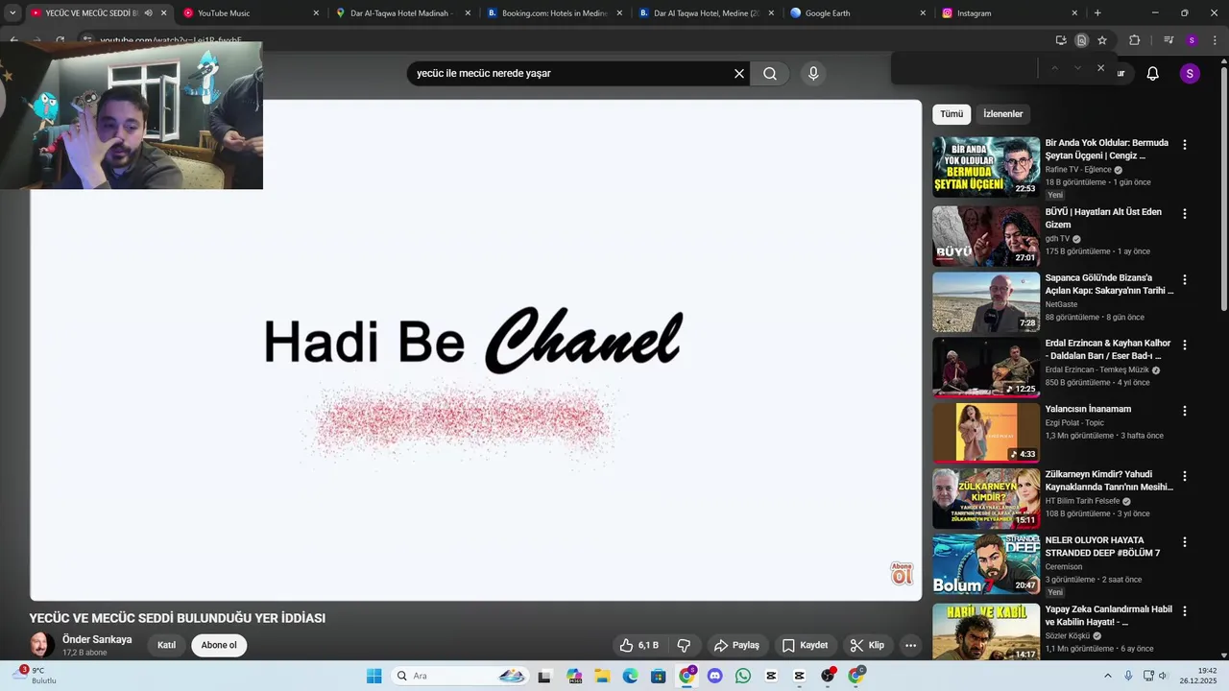Subscribe using the Abone ol button

pos(219,645)
